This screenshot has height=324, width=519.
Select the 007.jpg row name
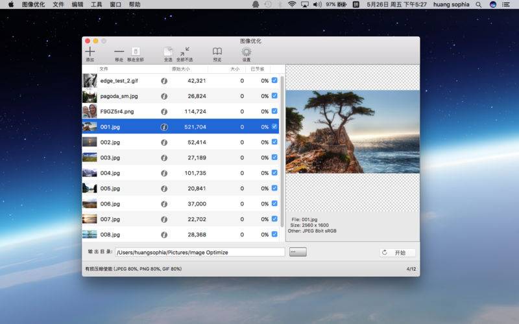pyautogui.click(x=110, y=219)
